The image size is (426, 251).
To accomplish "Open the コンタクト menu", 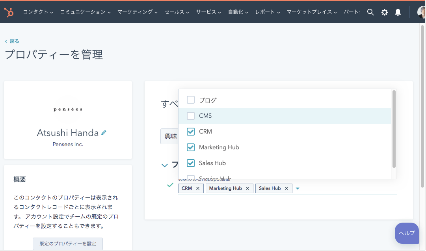I will [x=38, y=12].
